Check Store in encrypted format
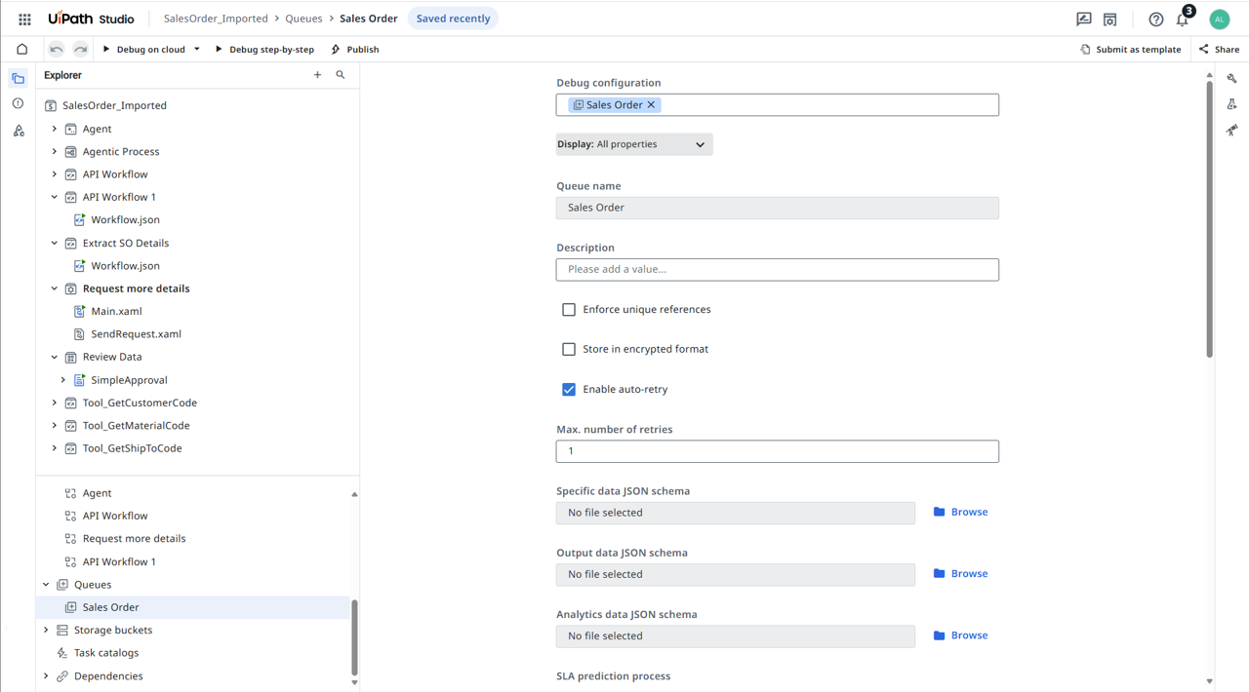 569,349
